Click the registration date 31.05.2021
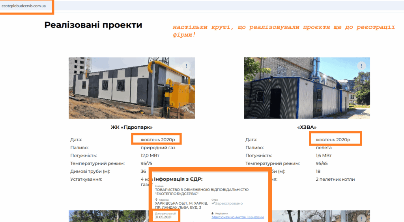This screenshot has width=404, height=222. [163, 217]
